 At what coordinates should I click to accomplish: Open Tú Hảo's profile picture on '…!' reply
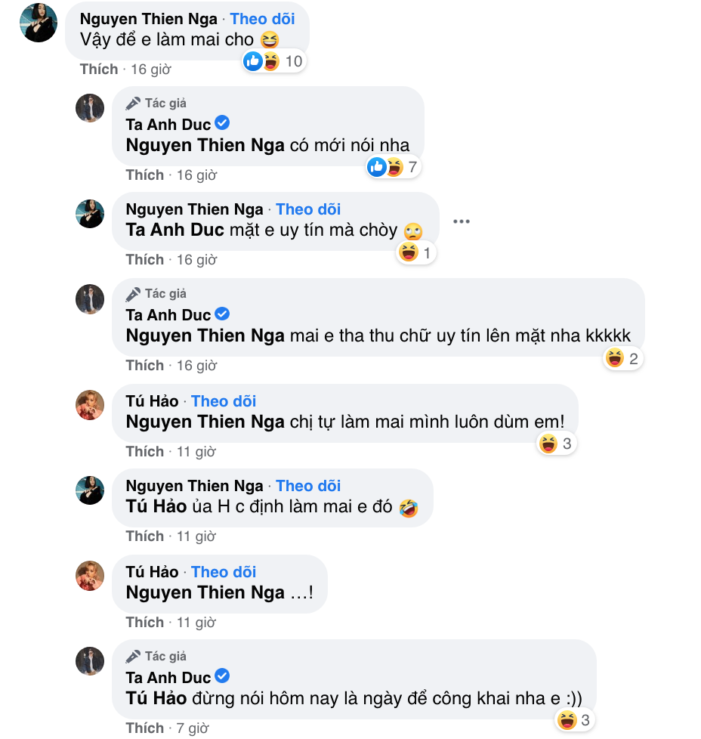click(90, 577)
